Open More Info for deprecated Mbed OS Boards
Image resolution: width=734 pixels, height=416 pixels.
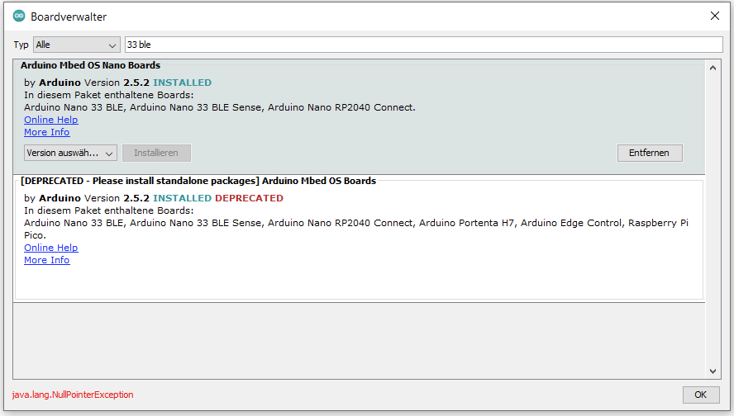[47, 260]
